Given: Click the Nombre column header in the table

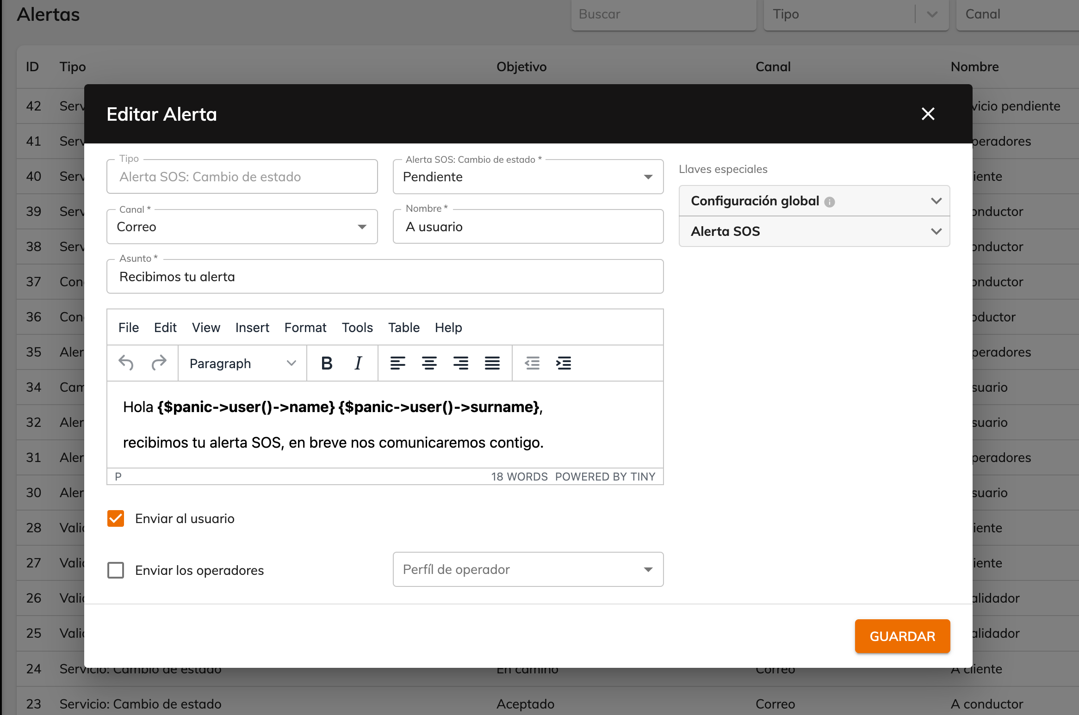Looking at the screenshot, I should pos(974,67).
